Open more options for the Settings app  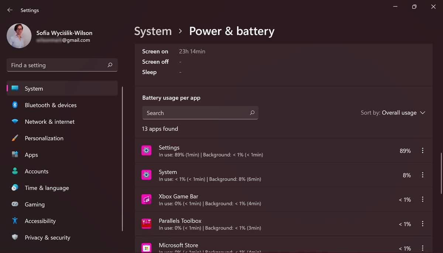coord(422,150)
